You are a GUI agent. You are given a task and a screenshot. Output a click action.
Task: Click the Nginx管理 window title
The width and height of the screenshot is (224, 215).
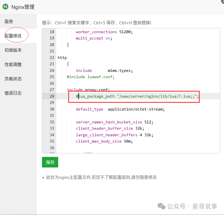pyautogui.click(x=23, y=7)
